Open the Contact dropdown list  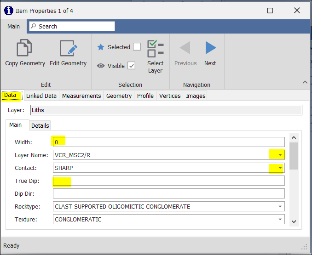(x=280, y=168)
